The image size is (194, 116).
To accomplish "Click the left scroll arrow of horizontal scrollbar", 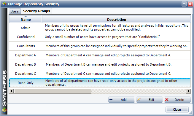I will click(x=11, y=91).
